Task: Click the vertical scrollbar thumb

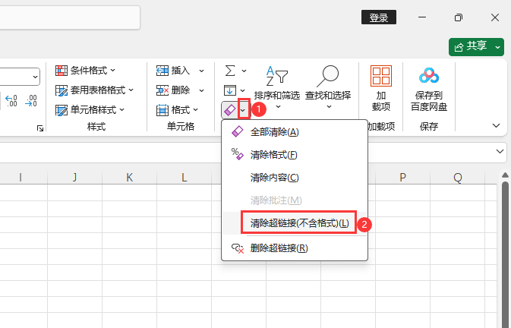Action: click(x=506, y=254)
